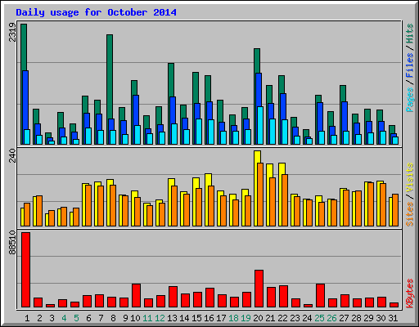The width and height of the screenshot is (419, 327).
Task: Click the green weekend day "18" label
Action: tap(233, 318)
